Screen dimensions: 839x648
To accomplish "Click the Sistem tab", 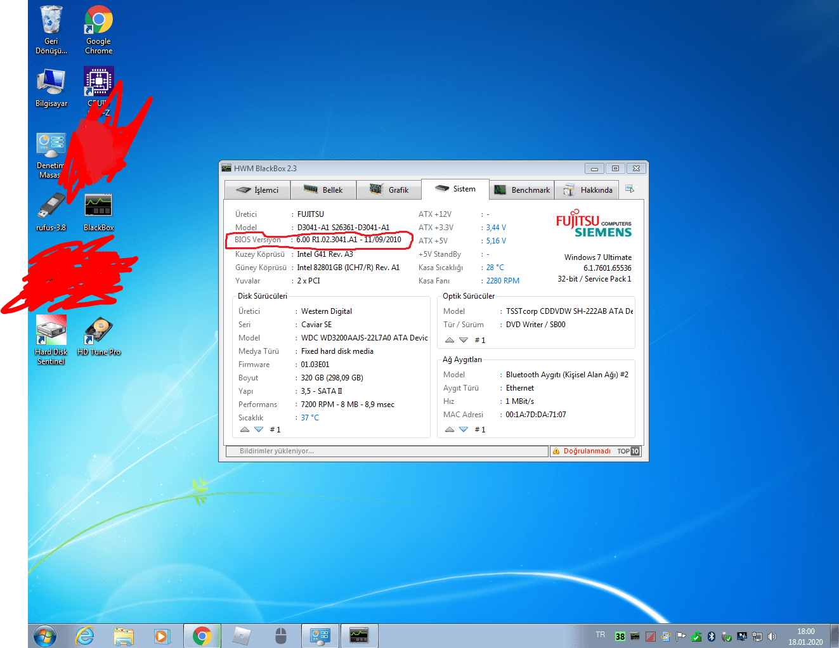I will click(455, 189).
